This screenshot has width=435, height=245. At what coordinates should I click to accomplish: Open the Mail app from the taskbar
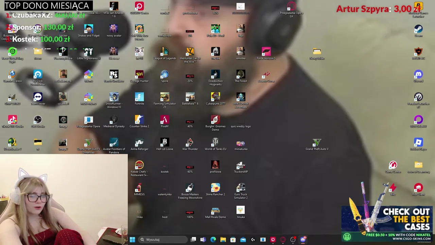pos(243,240)
